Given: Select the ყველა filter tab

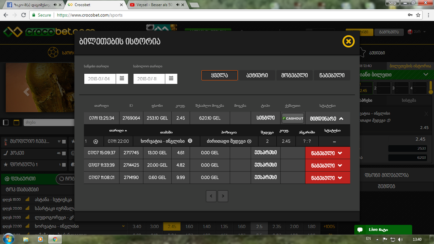Looking at the screenshot, I should [220, 75].
